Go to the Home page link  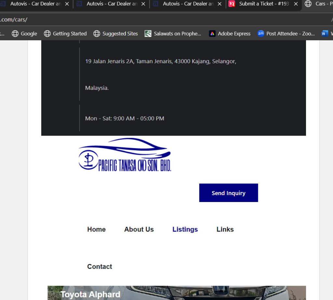(96, 229)
